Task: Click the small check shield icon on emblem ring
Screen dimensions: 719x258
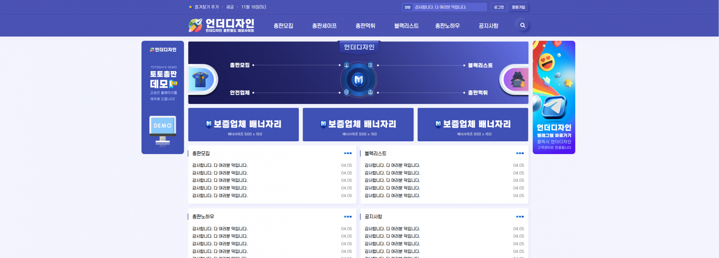Action: point(346,92)
